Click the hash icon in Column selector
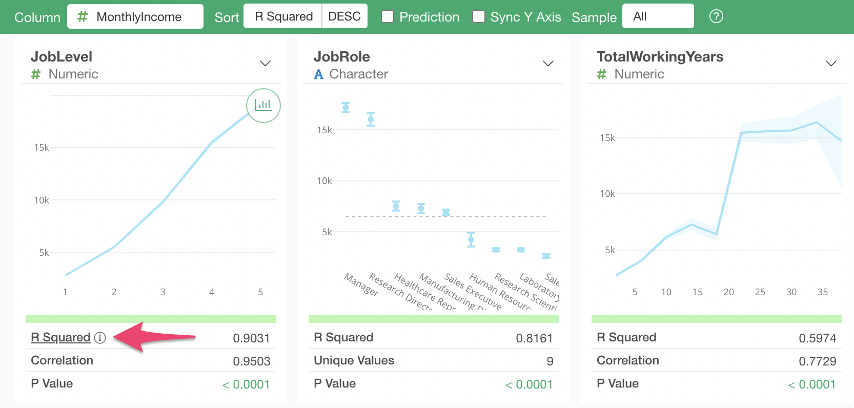 (x=82, y=17)
